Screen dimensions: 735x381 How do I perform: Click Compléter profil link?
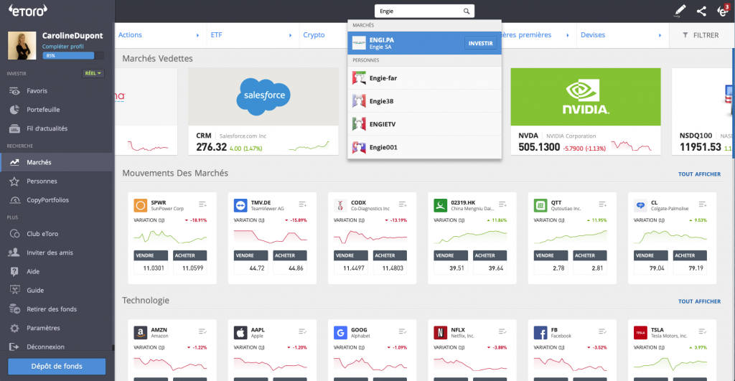63,47
